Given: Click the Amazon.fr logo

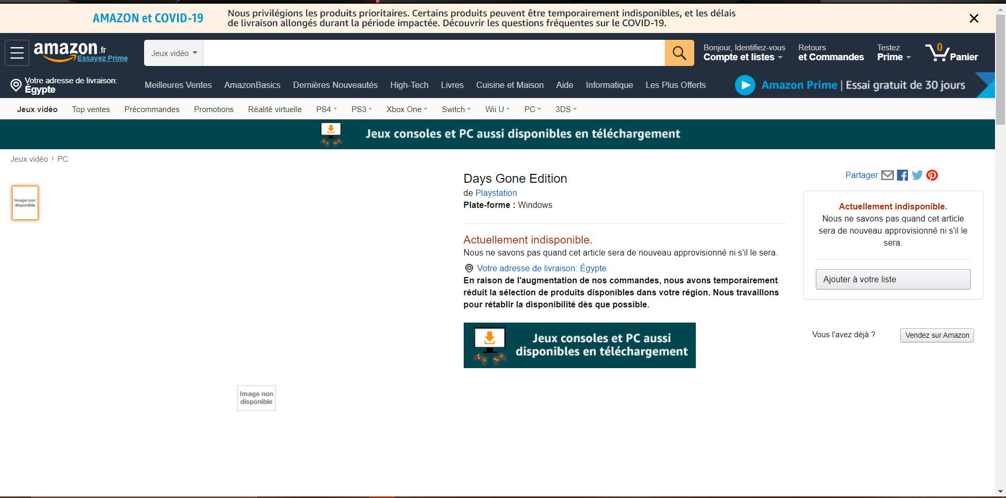Looking at the screenshot, I should click(x=70, y=51).
